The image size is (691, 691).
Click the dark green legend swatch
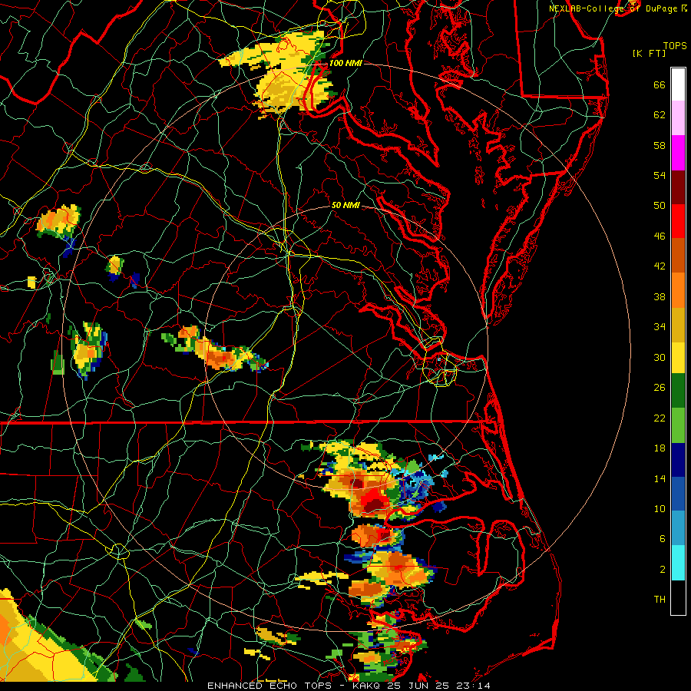click(678, 391)
